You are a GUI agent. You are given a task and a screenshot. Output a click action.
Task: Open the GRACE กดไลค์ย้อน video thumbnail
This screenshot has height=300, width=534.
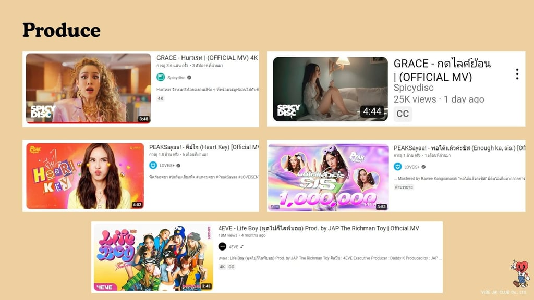pyautogui.click(x=330, y=89)
